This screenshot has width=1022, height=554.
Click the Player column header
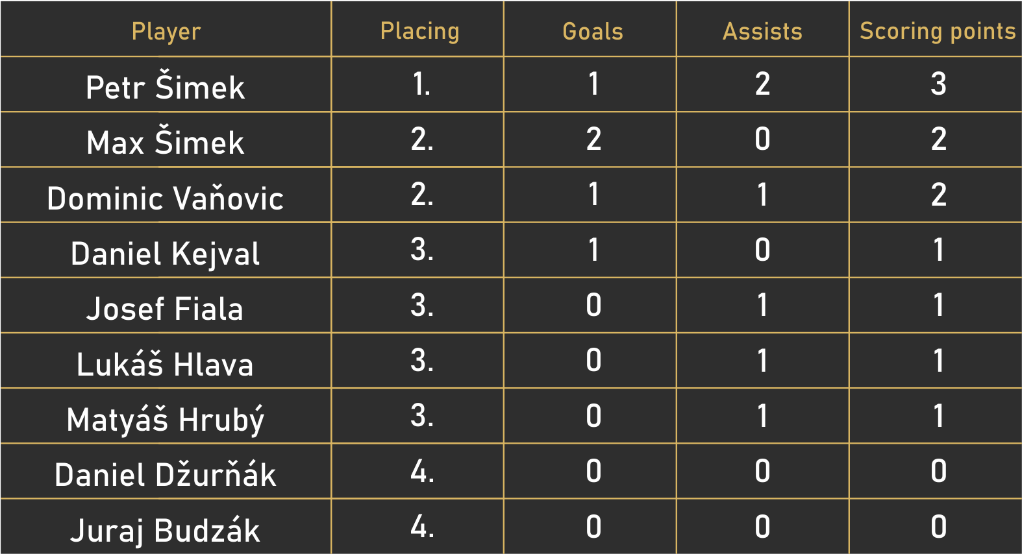coord(166,31)
